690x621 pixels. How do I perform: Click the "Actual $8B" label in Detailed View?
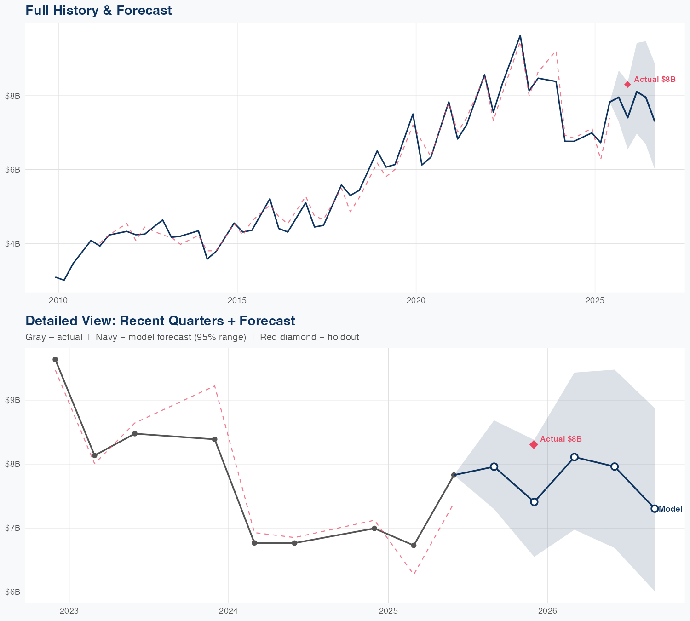561,439
